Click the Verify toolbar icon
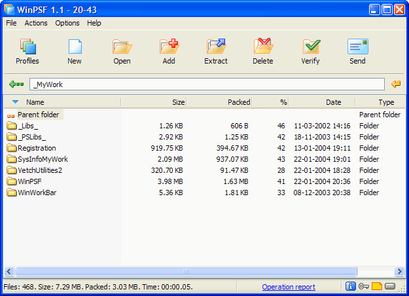This screenshot has width=409, height=296. 311,46
